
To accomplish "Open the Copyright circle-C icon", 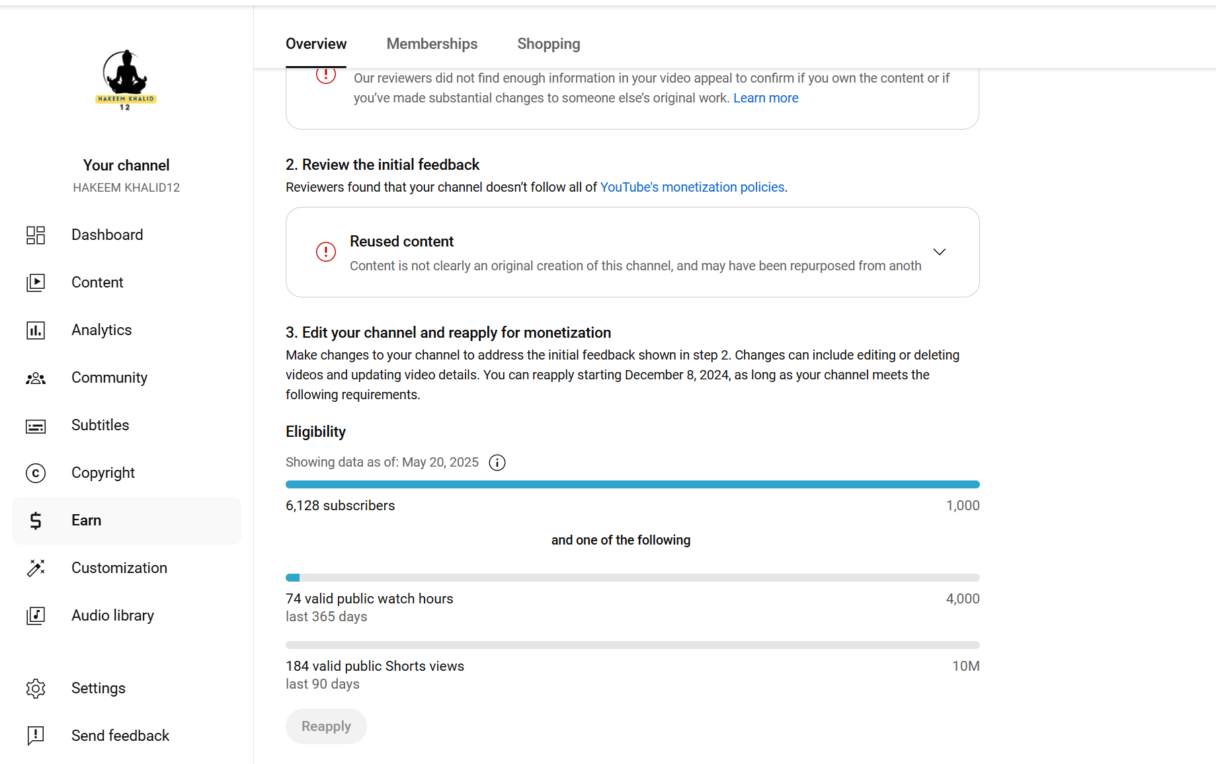I will (x=36, y=473).
